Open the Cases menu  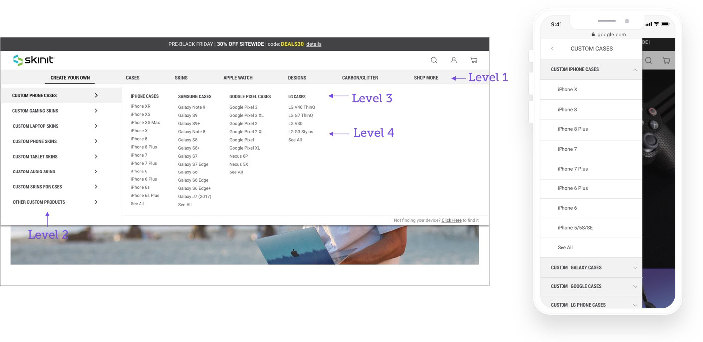pyautogui.click(x=133, y=78)
